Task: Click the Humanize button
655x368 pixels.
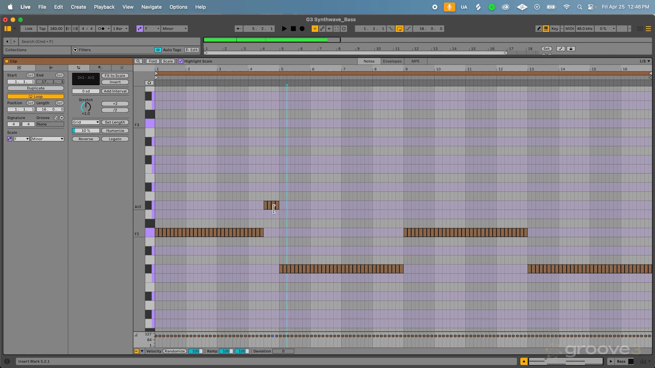Action: point(115,131)
